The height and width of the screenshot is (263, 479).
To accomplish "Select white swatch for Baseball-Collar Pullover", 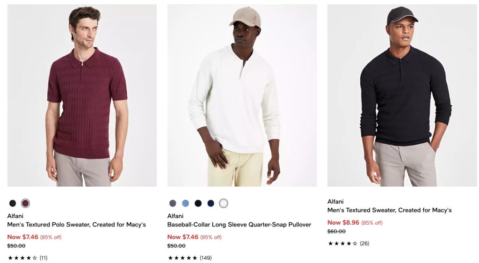I will point(224,203).
